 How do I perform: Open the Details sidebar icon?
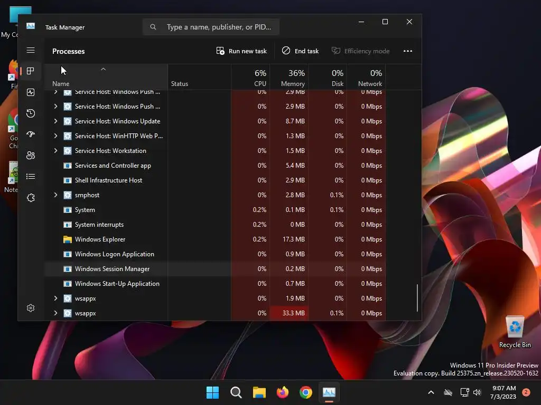30,176
